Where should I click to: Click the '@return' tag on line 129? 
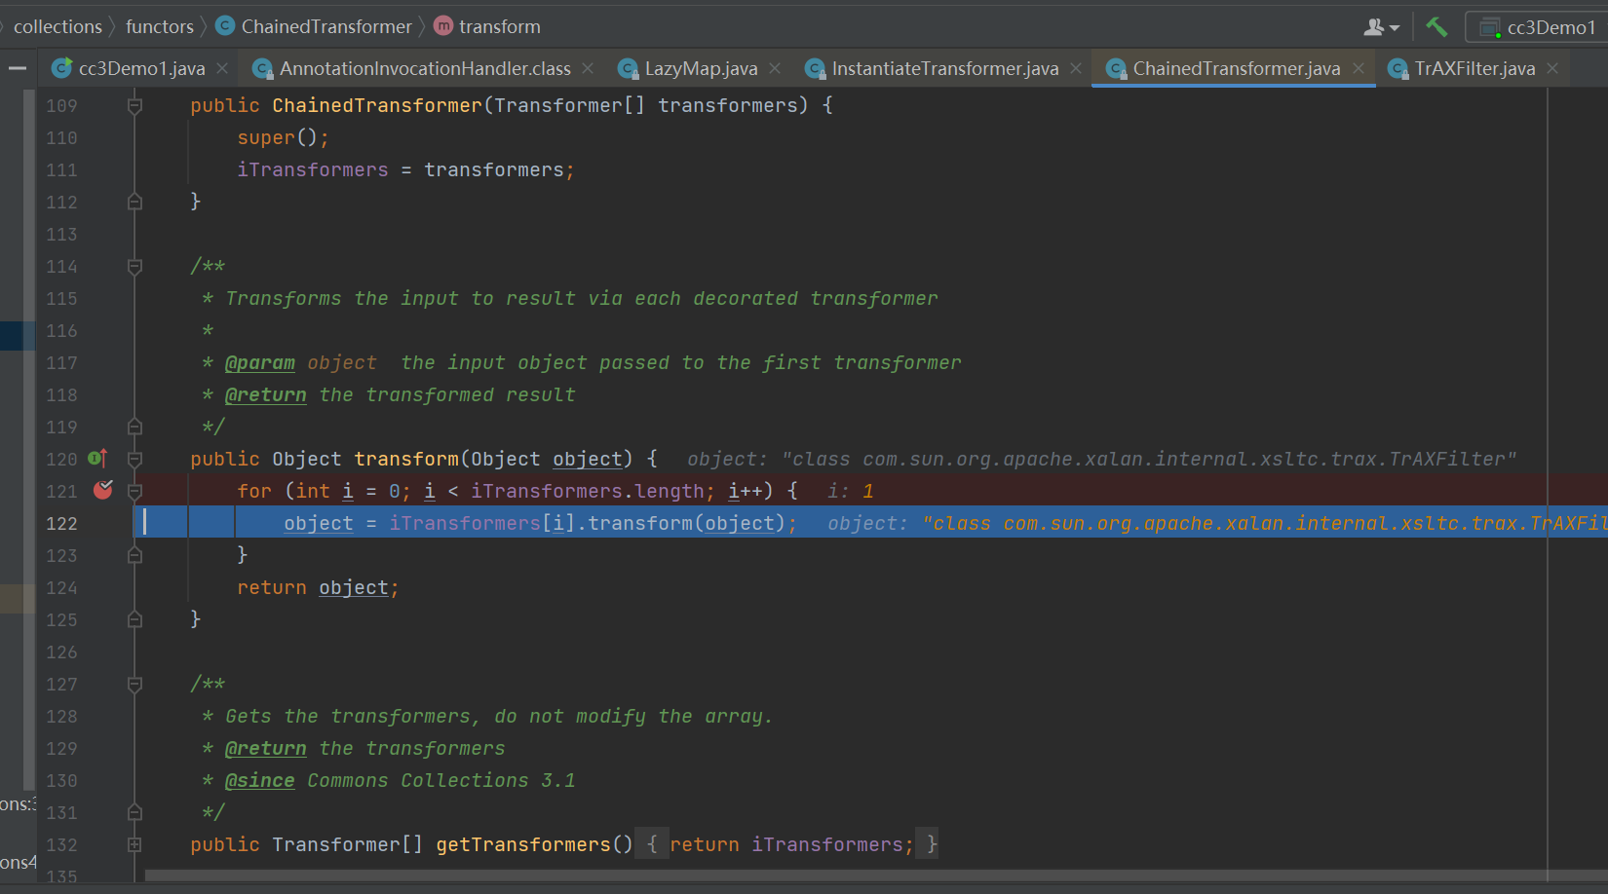point(265,748)
